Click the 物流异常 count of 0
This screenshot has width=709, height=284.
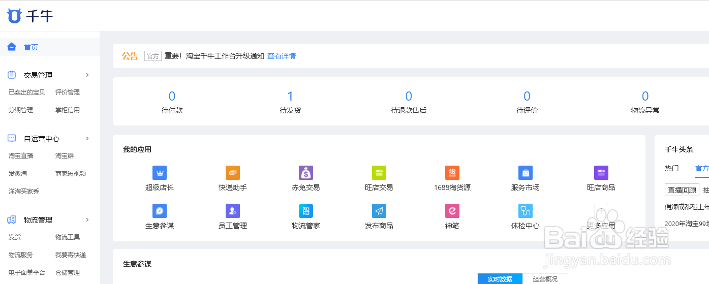point(645,96)
